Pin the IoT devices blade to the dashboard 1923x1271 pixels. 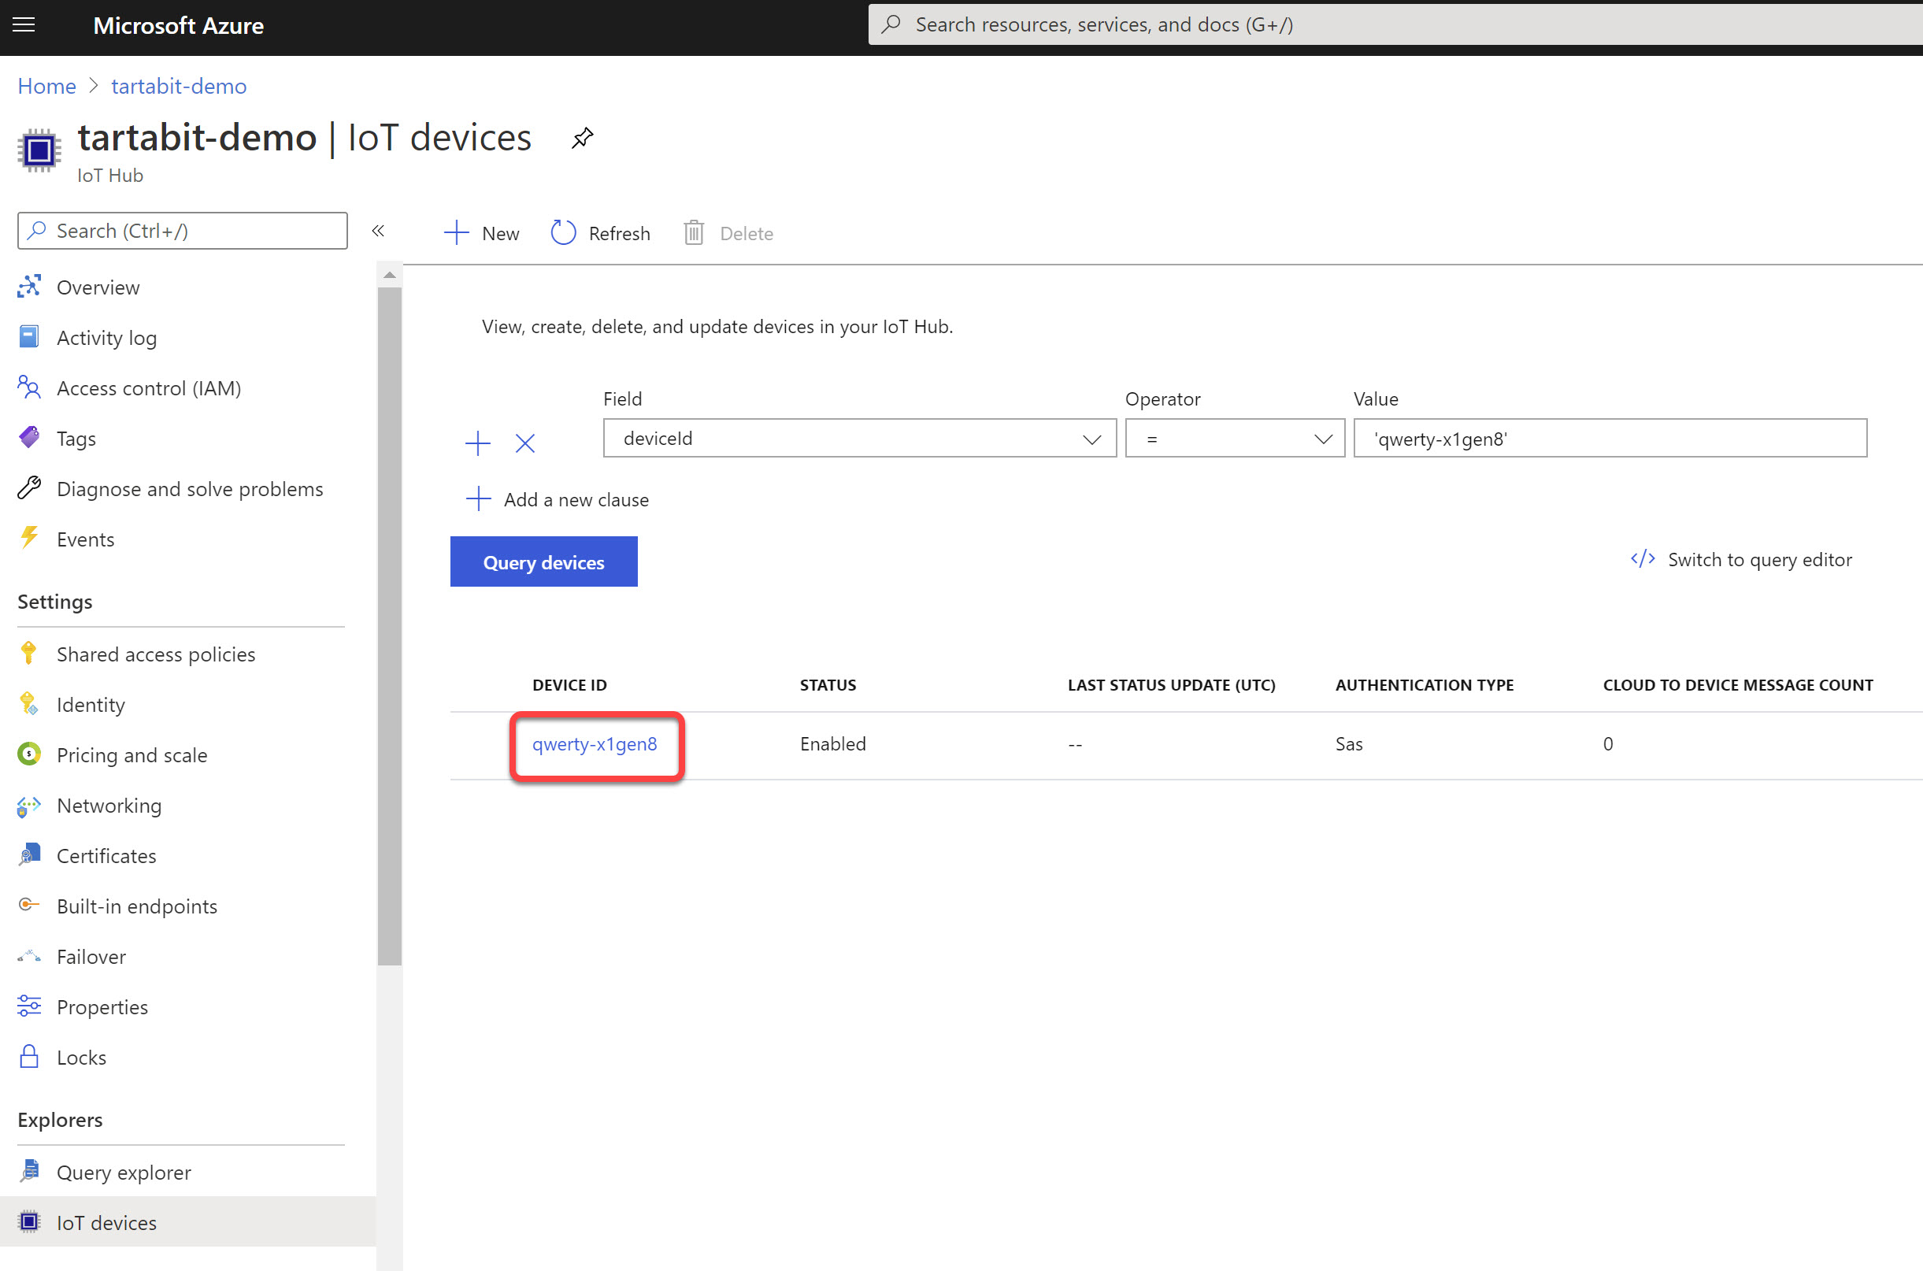[582, 138]
